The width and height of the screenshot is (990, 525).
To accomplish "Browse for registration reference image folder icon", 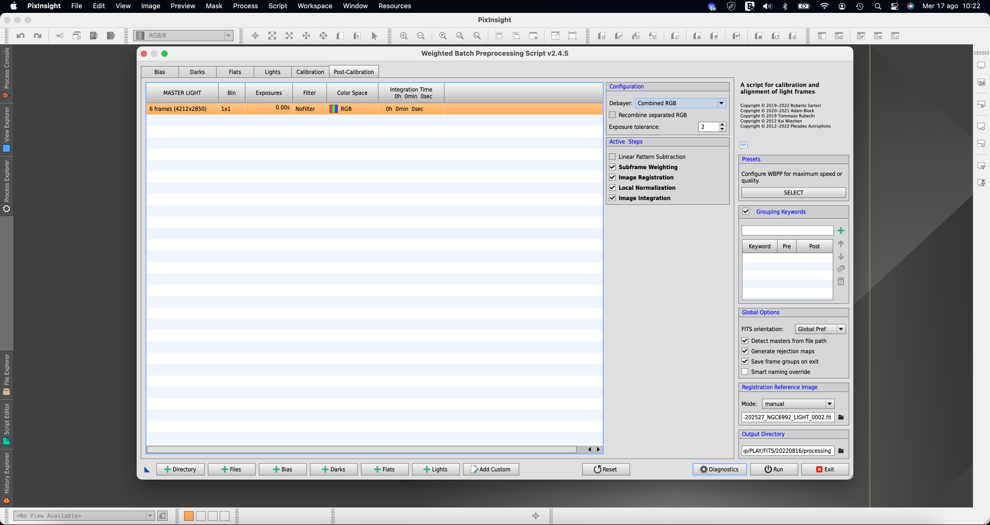I will pyautogui.click(x=841, y=417).
